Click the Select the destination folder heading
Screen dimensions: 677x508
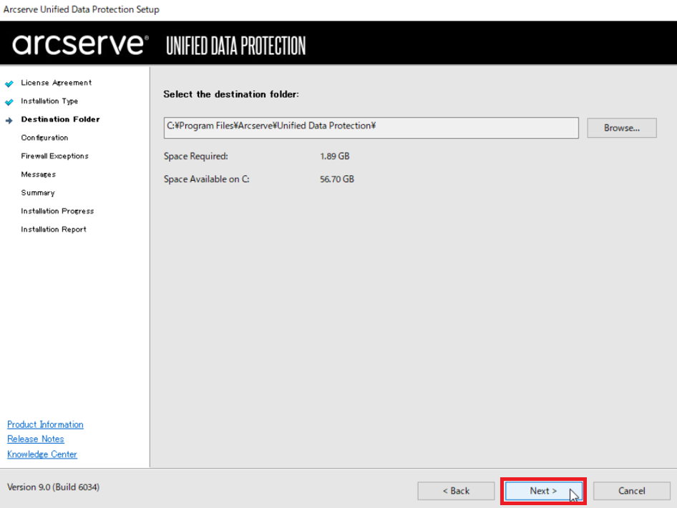point(231,94)
